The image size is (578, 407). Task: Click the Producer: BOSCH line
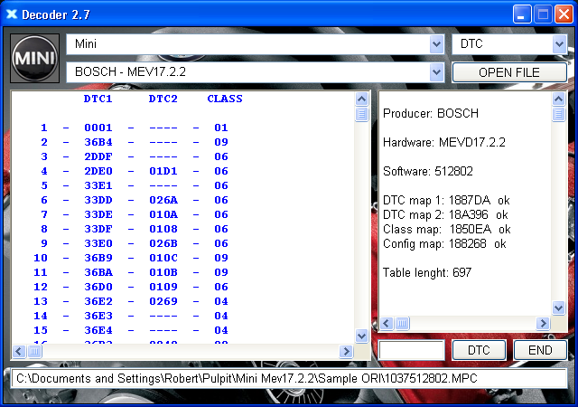[431, 113]
